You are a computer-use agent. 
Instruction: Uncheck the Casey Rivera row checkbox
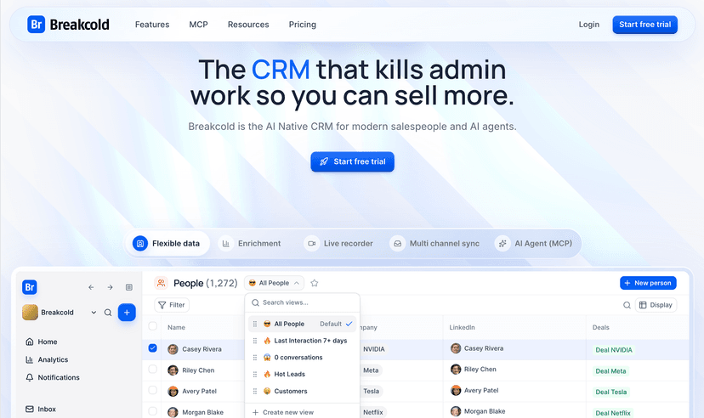click(x=153, y=348)
